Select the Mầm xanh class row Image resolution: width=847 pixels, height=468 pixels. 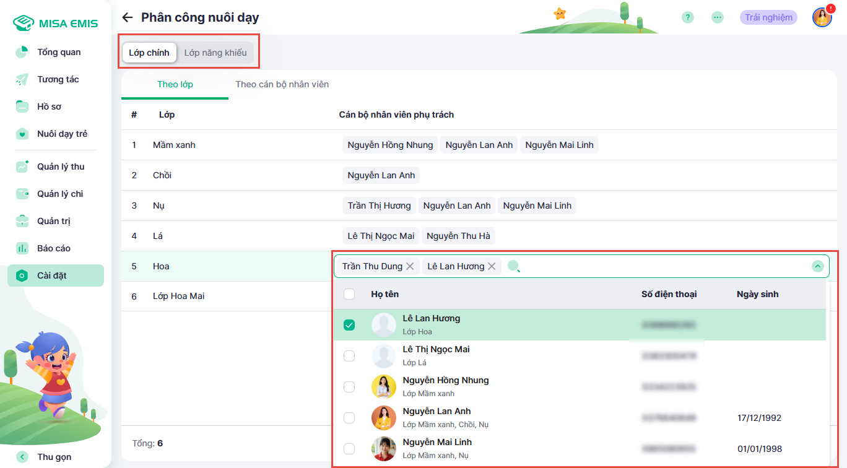[174, 145]
